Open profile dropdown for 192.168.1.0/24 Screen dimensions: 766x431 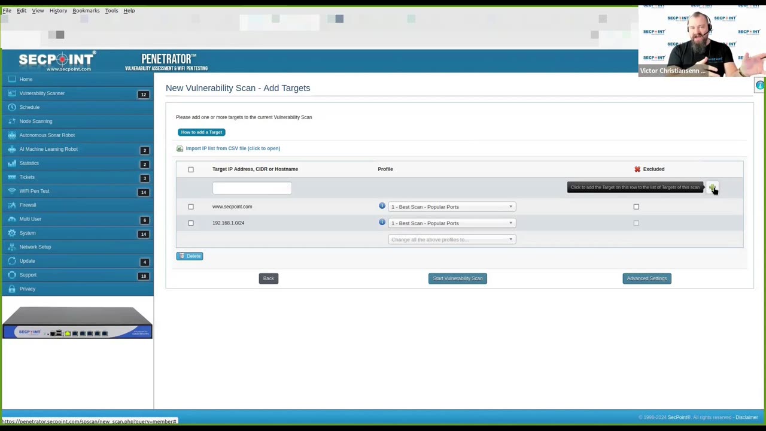(452, 223)
